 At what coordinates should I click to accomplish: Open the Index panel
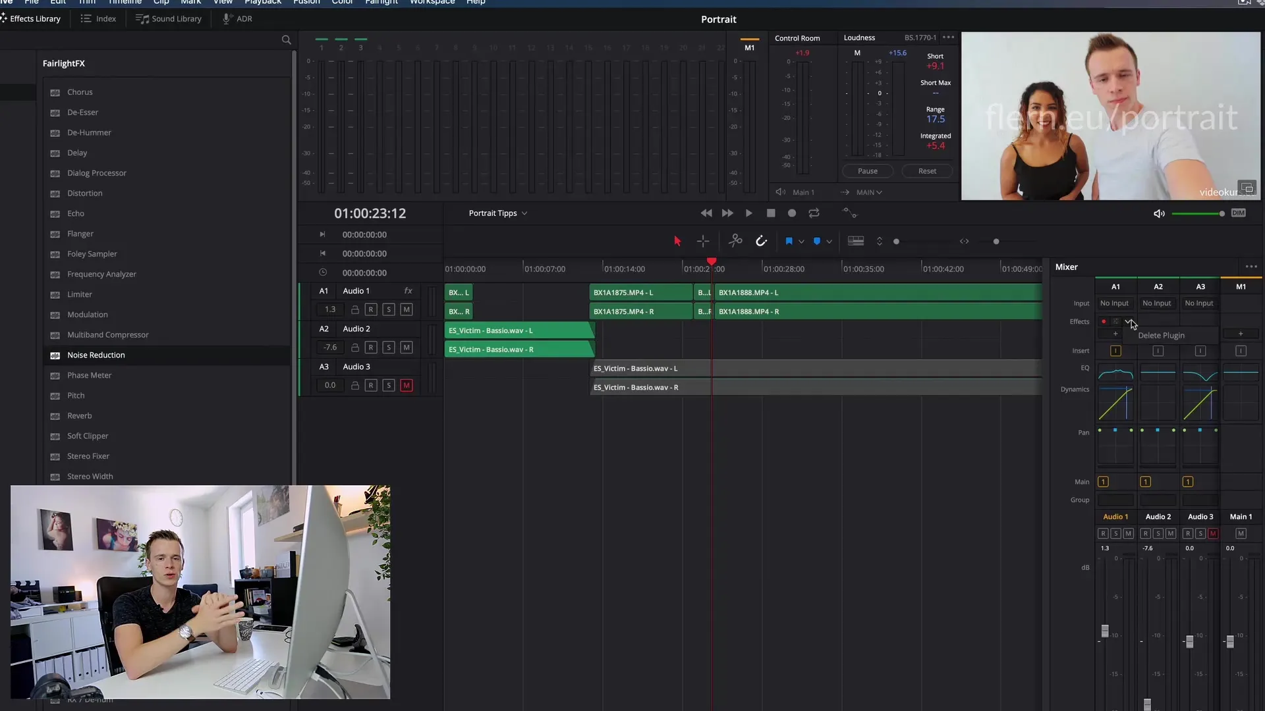[98, 18]
